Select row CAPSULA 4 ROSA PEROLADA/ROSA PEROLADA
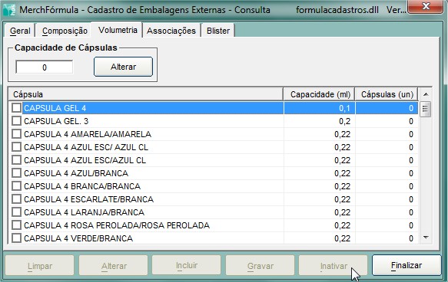The image size is (448, 282). (x=213, y=225)
